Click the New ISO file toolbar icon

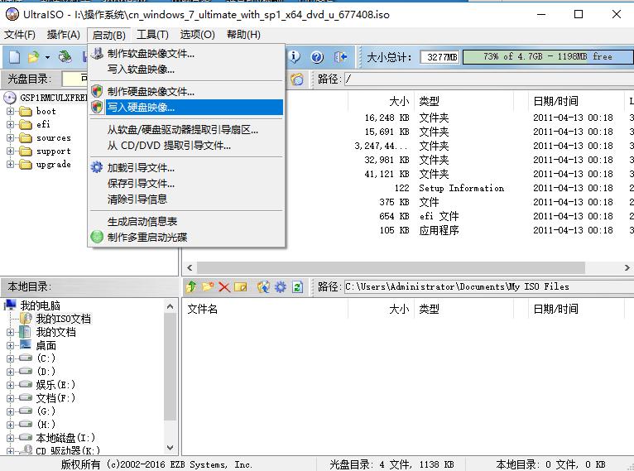click(15, 57)
